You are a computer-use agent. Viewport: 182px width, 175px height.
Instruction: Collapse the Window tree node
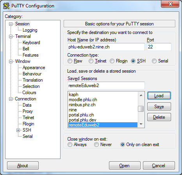click(x=11, y=61)
